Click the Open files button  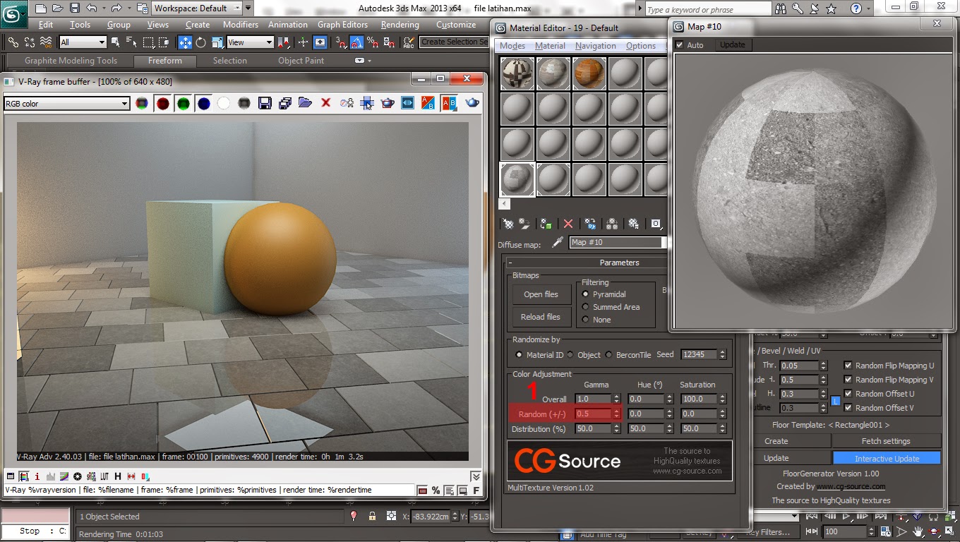[541, 294]
